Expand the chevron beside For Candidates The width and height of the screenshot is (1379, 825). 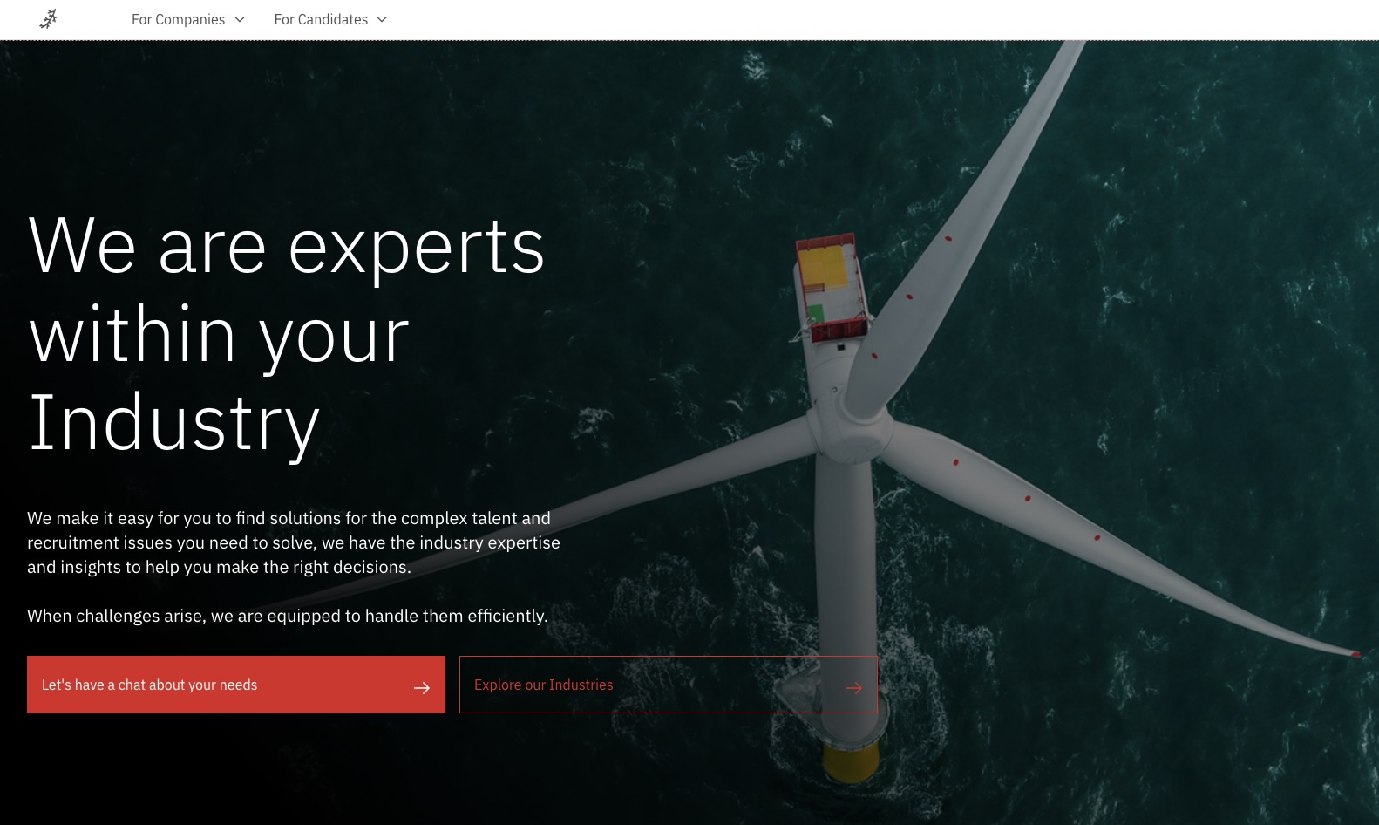pos(382,19)
